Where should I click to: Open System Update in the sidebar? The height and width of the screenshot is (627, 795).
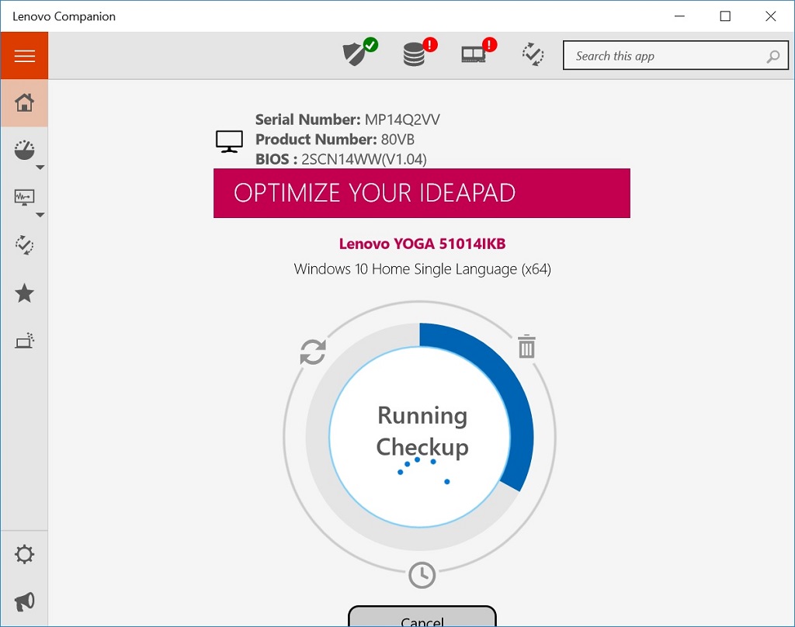[x=24, y=244]
